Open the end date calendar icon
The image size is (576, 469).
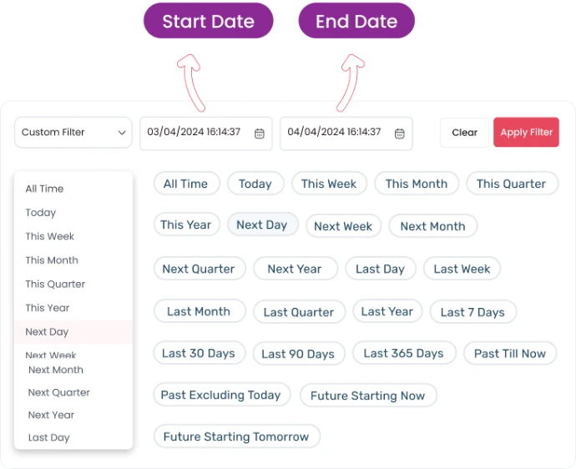[400, 134]
